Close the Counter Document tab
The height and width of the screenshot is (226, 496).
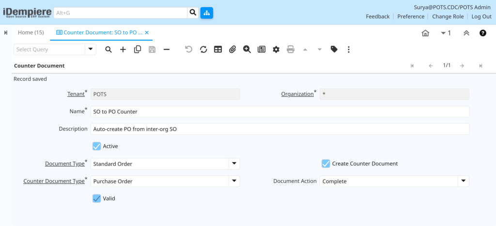(147, 32)
